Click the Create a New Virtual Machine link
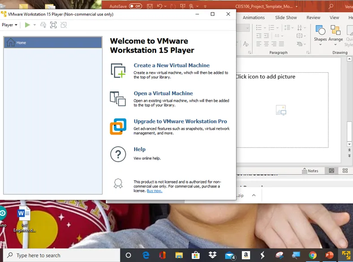The height and width of the screenshot is (262, 353). [x=172, y=65]
